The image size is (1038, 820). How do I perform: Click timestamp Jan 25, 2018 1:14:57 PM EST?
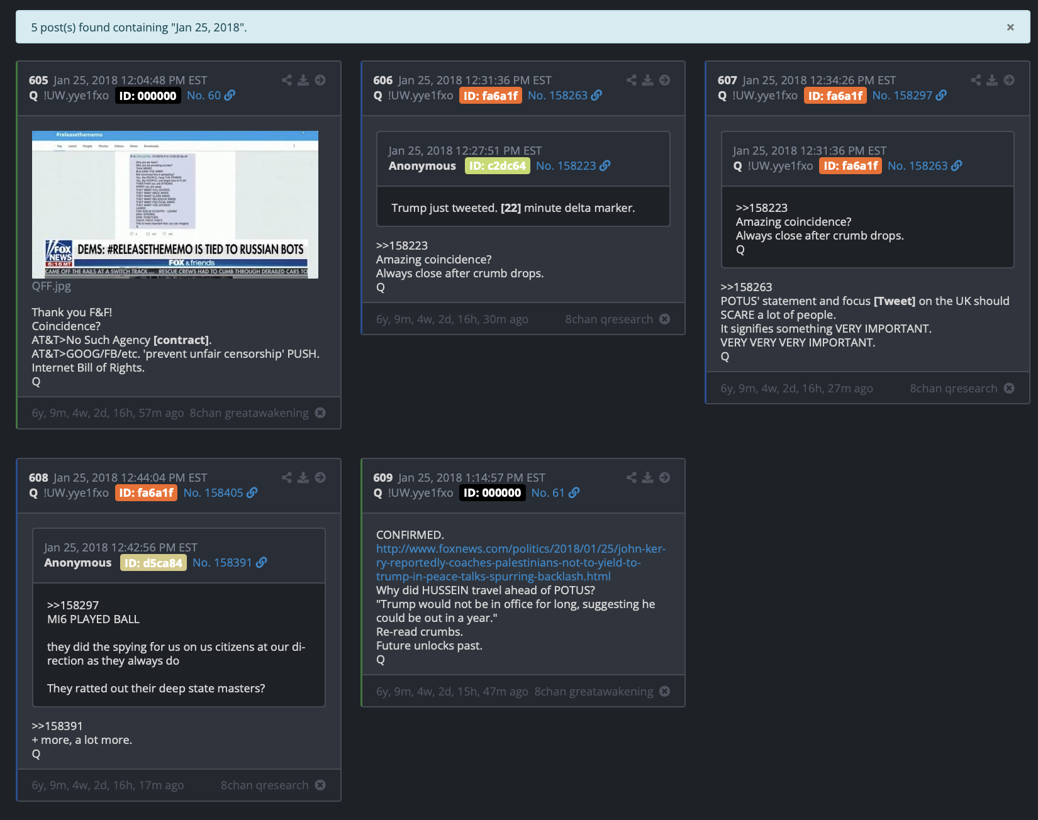point(472,478)
